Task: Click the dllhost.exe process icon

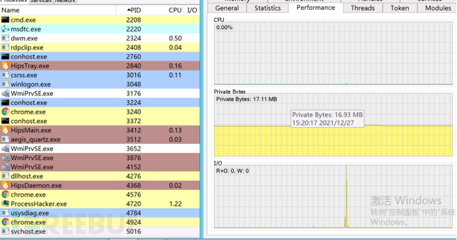Action: [x=5, y=176]
